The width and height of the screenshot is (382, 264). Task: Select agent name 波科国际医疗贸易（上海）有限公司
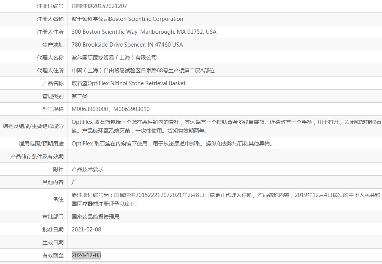click(x=114, y=58)
